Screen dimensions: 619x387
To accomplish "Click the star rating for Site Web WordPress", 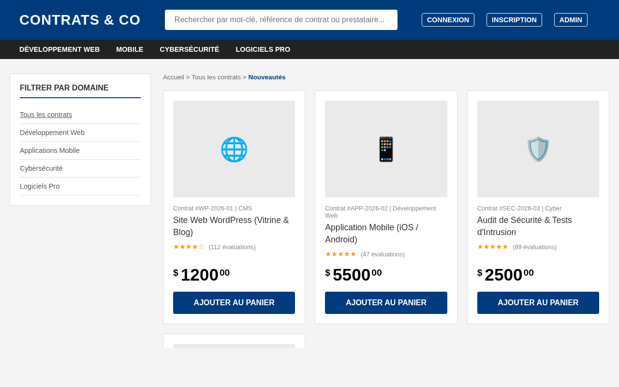I will tap(189, 247).
